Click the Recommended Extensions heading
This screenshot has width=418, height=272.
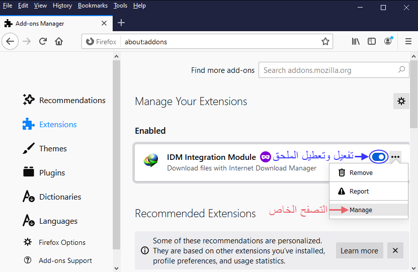click(x=195, y=213)
